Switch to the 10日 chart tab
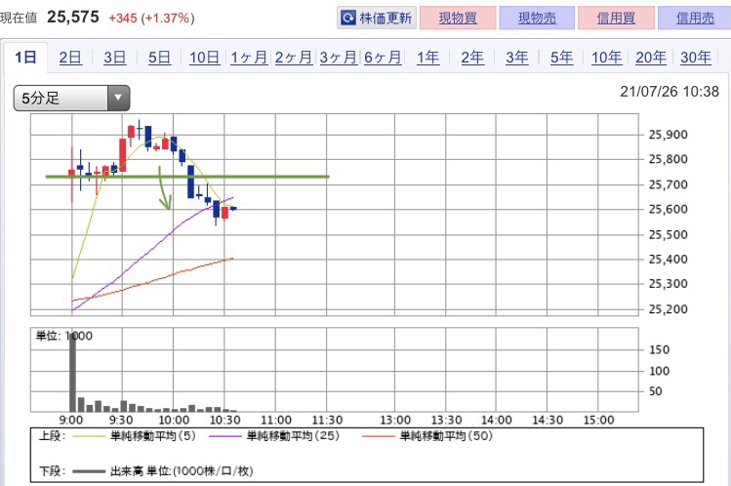Image resolution: width=731 pixels, height=486 pixels. click(204, 58)
